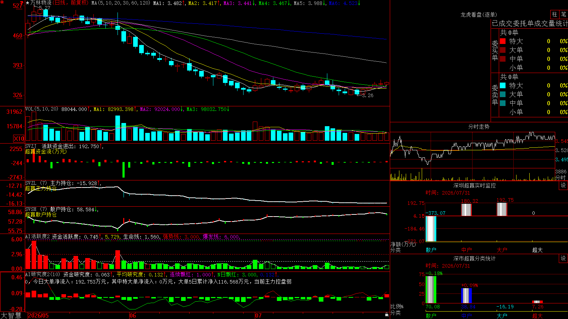Screen dimensions: 568x319
Task: Click the 3.26 low price annotation
Action: pyautogui.click(x=368, y=95)
